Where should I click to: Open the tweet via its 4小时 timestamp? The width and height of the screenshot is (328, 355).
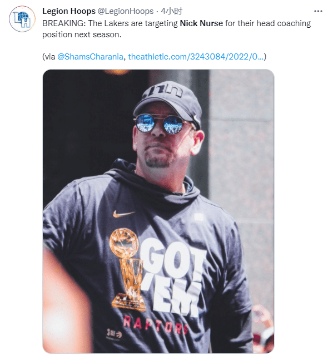point(171,11)
